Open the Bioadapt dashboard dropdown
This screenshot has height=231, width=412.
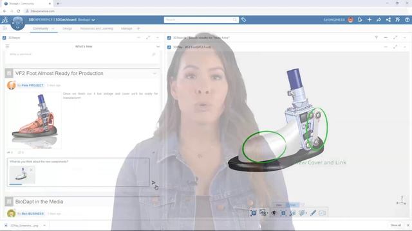(x=93, y=20)
